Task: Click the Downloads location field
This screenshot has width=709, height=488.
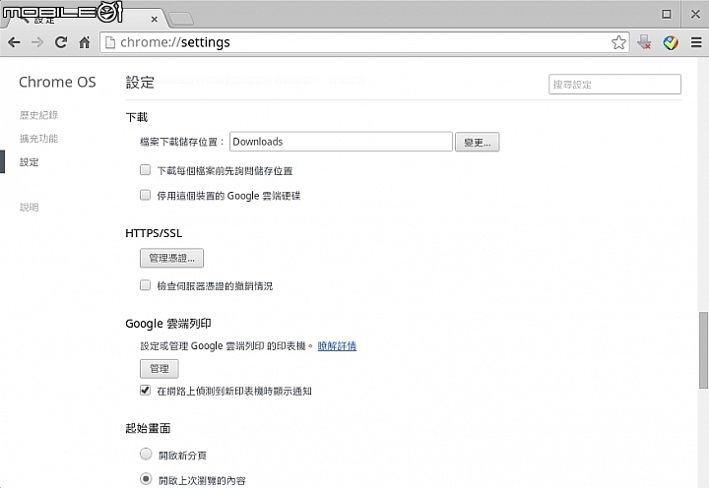Action: (x=341, y=142)
